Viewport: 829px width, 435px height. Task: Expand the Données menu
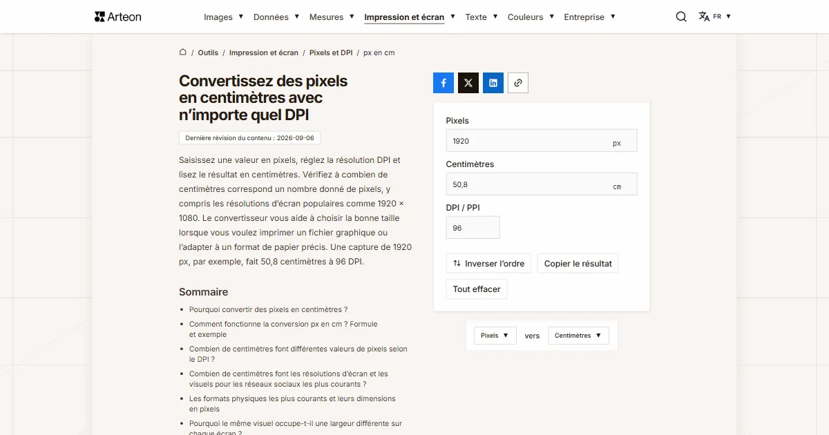point(276,17)
